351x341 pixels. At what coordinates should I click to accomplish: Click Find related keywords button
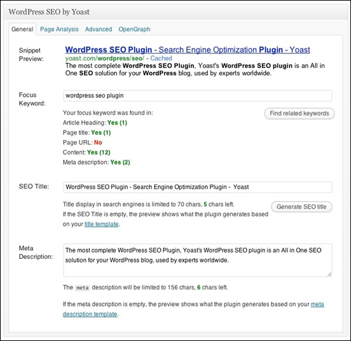(x=299, y=113)
